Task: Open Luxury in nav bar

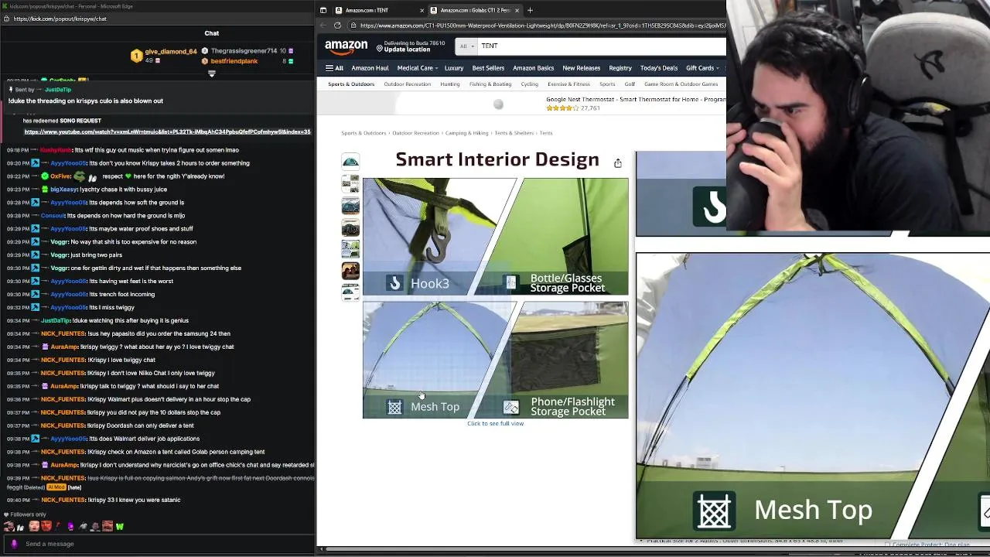Action: point(454,68)
